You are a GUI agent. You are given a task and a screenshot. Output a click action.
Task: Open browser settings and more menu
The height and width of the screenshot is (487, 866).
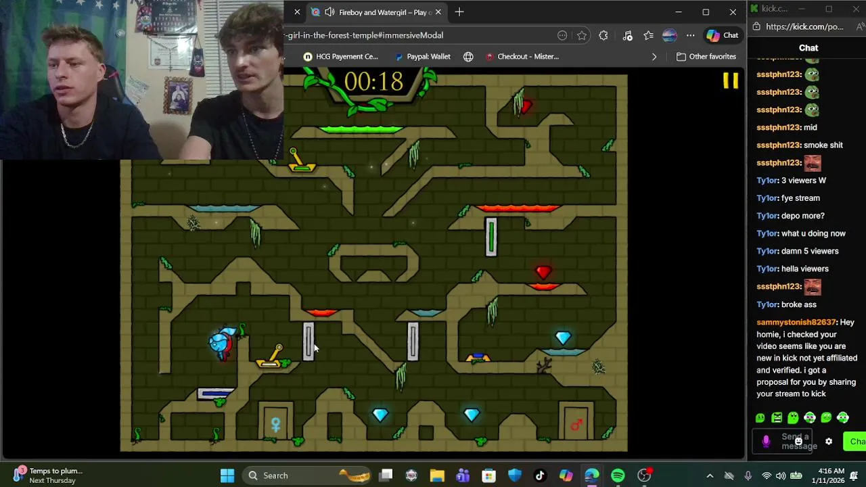690,35
